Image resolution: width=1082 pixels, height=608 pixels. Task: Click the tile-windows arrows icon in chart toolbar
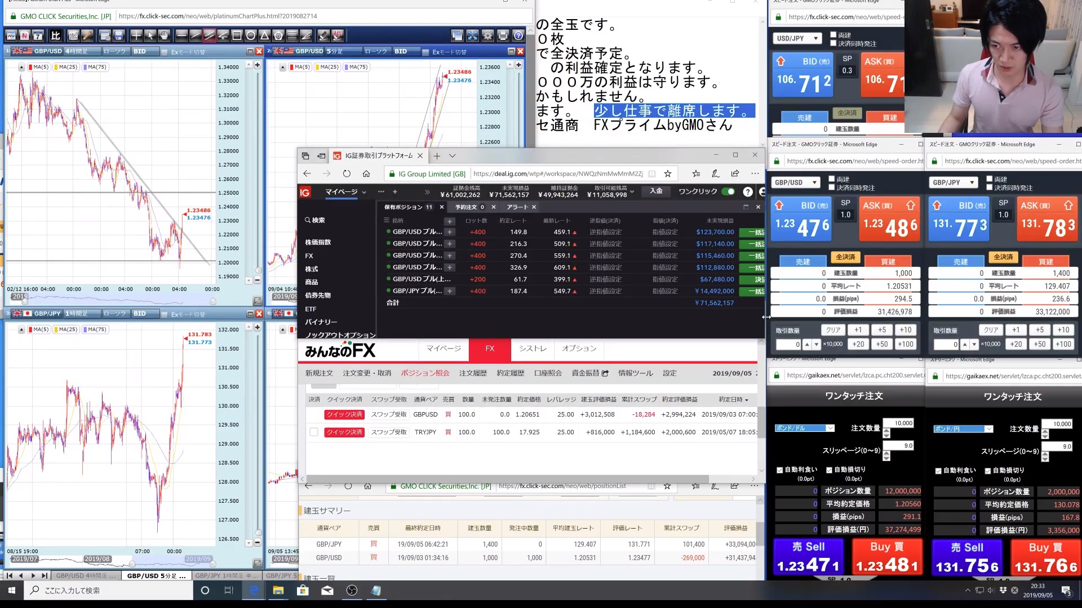472,36
